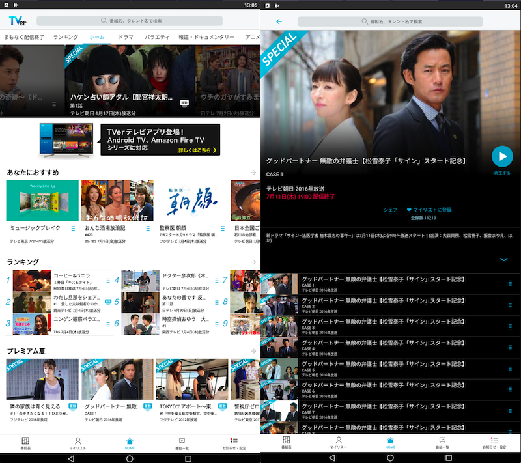Tap the list icon on the CASE 1 episode row
521x463 pixels.
(510, 284)
